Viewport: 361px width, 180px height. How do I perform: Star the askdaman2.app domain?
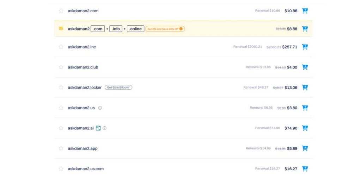click(x=61, y=148)
